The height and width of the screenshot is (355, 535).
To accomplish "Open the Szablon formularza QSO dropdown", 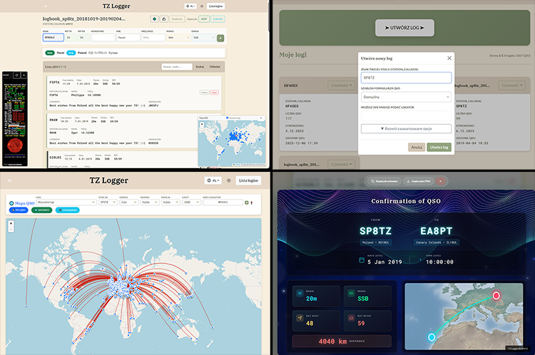I will (405, 96).
